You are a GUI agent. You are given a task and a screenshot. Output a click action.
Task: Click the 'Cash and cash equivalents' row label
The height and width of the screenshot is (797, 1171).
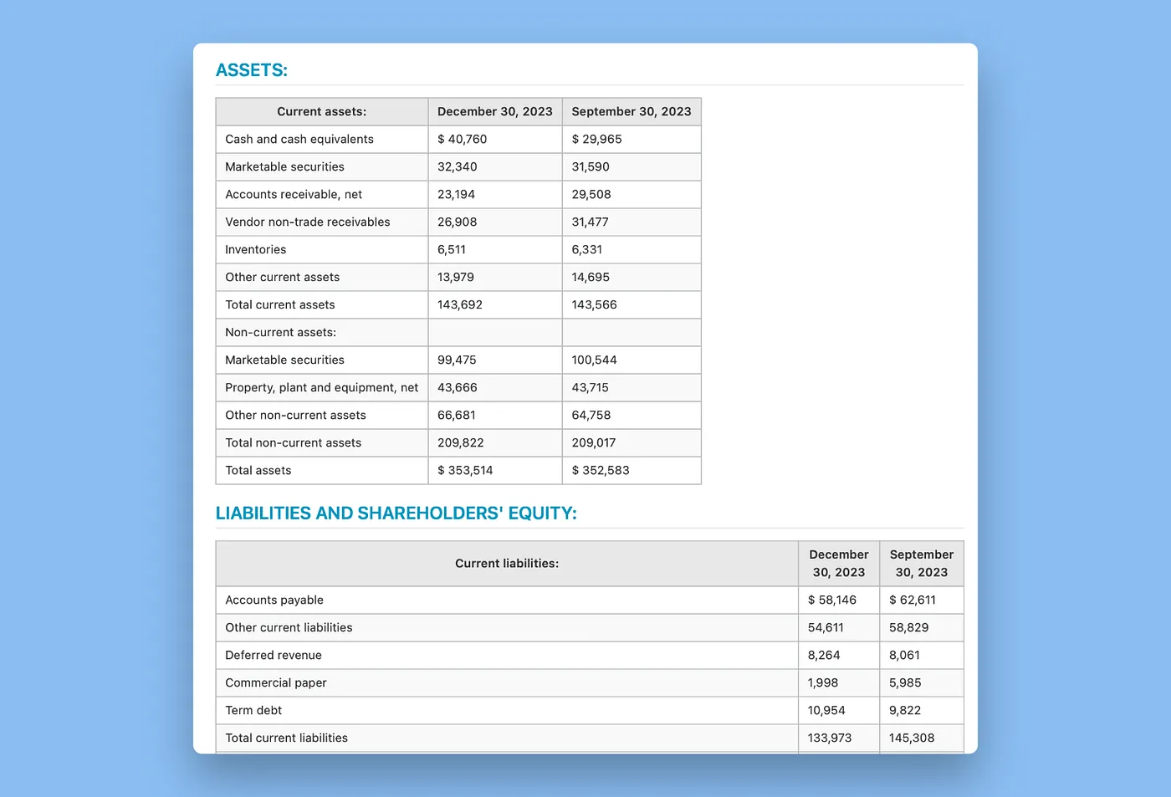pos(299,140)
